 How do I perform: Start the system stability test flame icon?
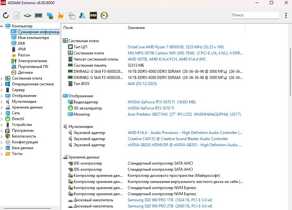(60, 15)
